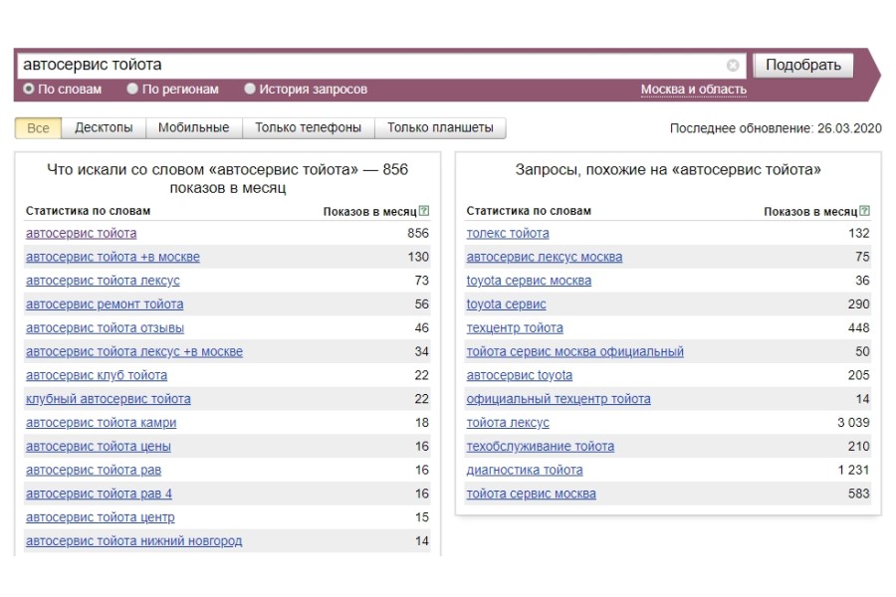Viewport: 896px width, 597px height.
Task: Click help icon beside left 'Показов в месяц'
Action: point(424,211)
